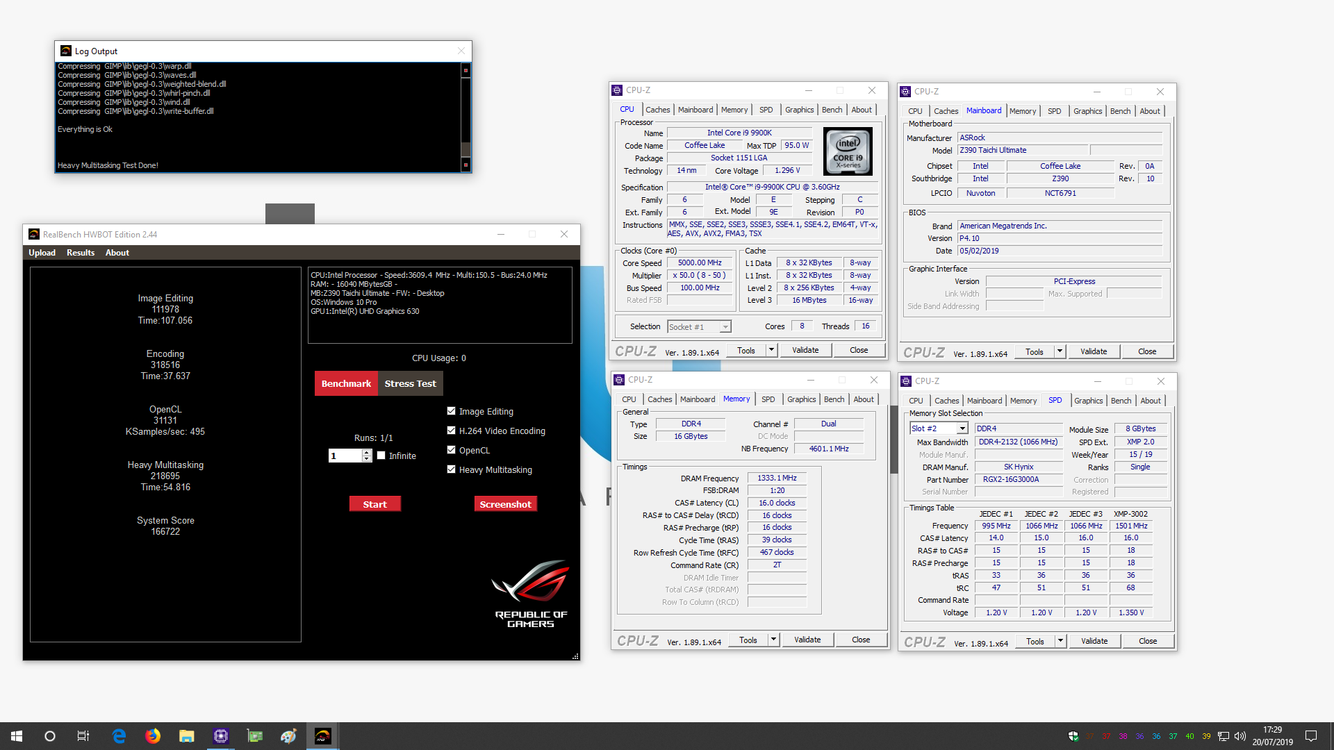Screen dimensions: 1334x750
Task: Select the Stress Test tab in RealBench
Action: click(410, 383)
